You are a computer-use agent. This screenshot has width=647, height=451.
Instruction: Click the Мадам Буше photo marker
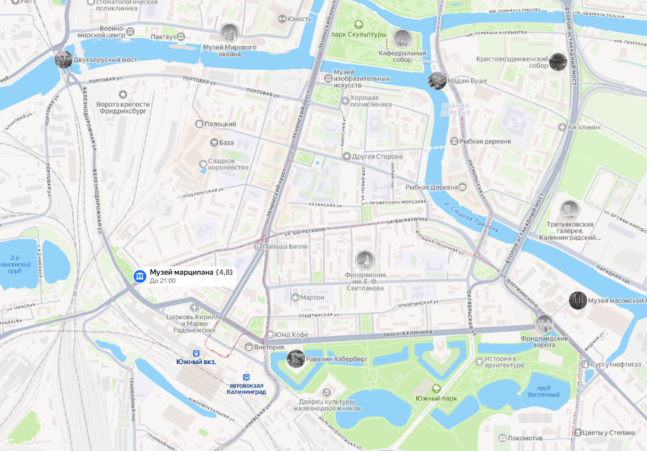pyautogui.click(x=437, y=81)
